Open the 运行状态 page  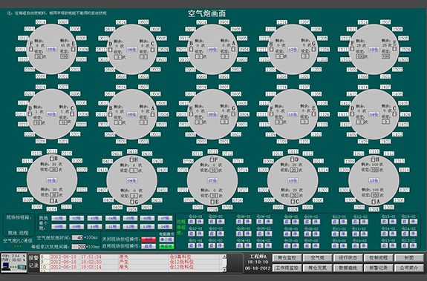coord(348,257)
